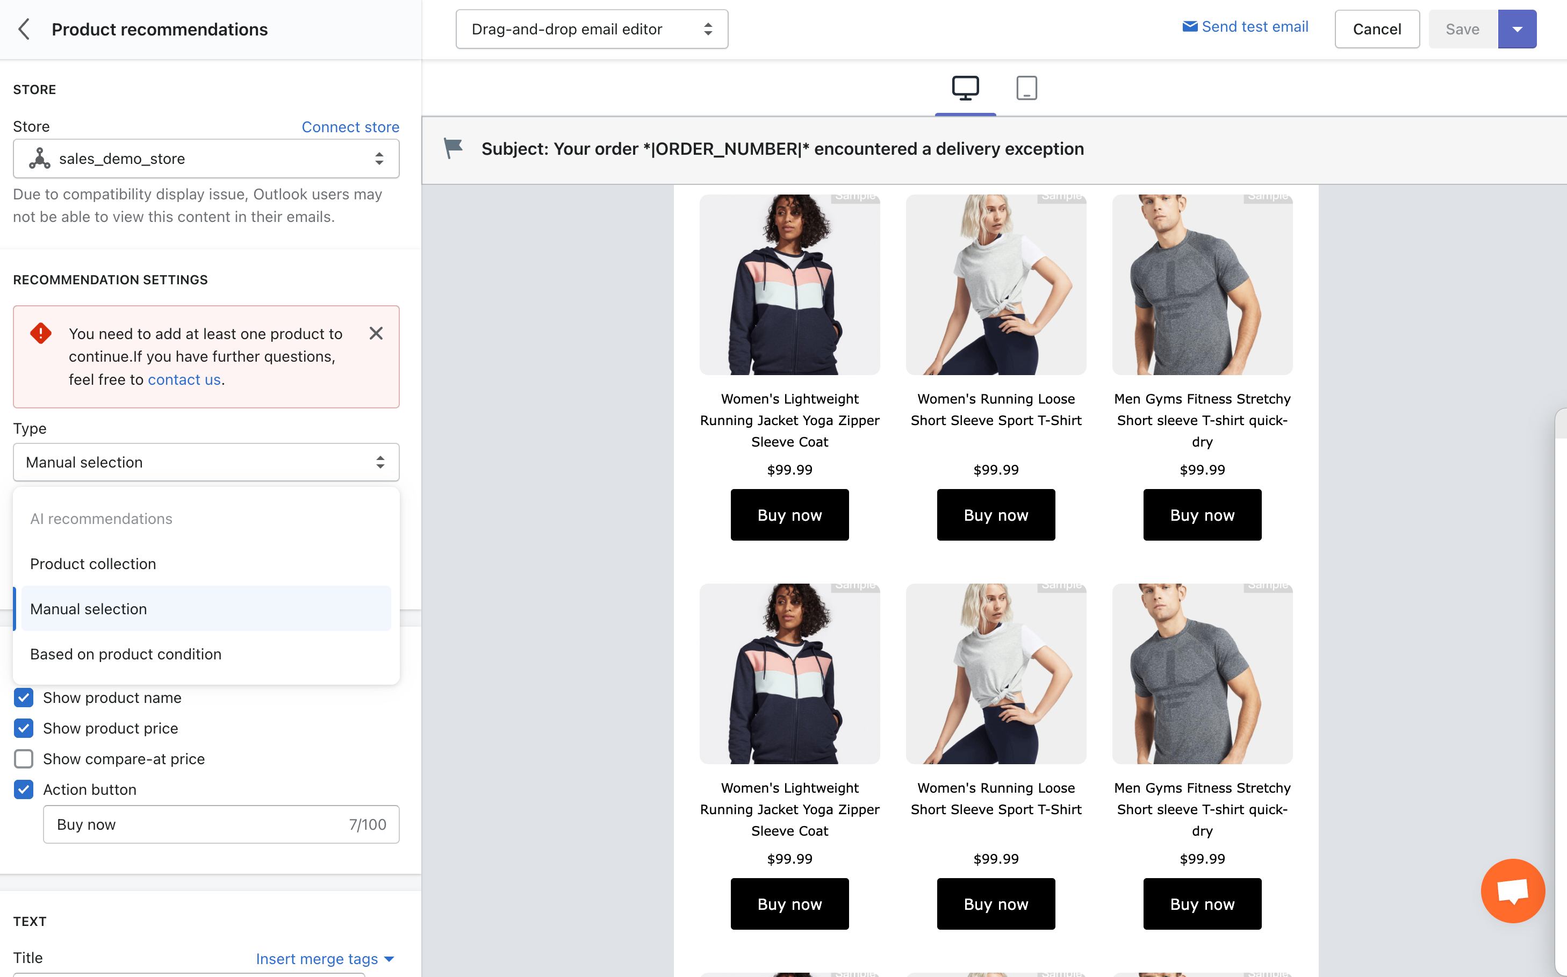This screenshot has height=977, width=1567.
Task: Toggle the Action button checkbox
Action: tap(24, 789)
